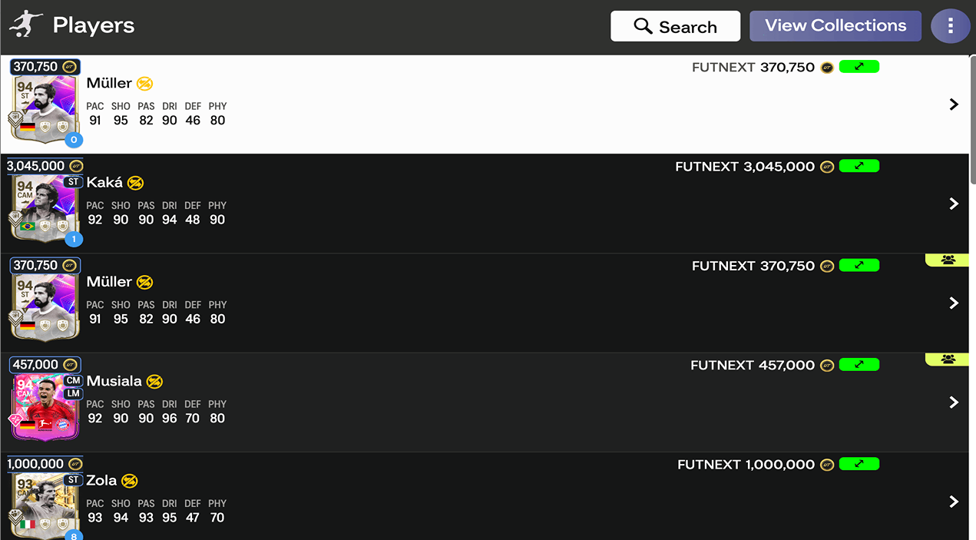
Task: Click the untradeable icon next to Kaká
Action: pos(136,183)
